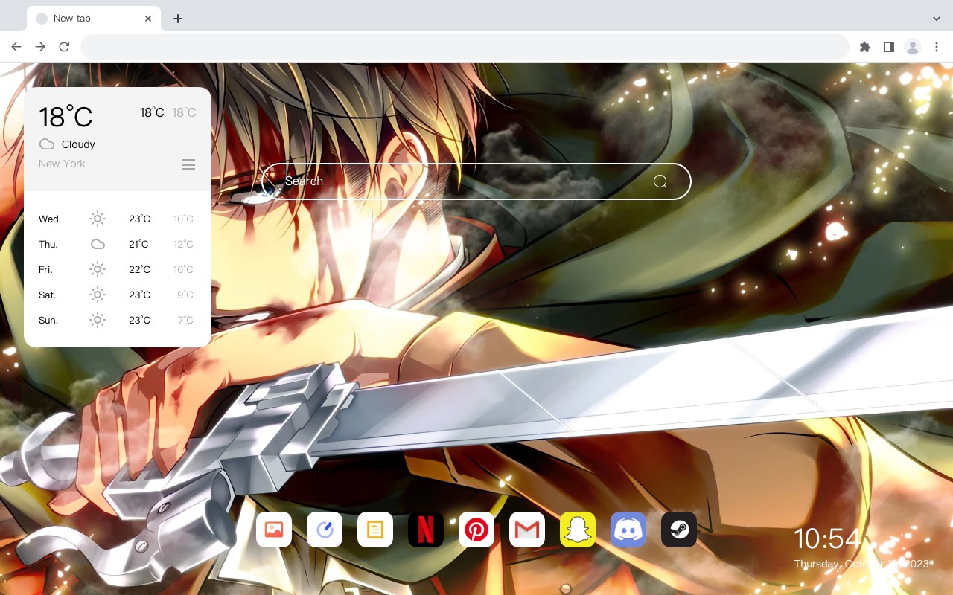Open the weather widget hamburger menu
The height and width of the screenshot is (595, 953).
[188, 164]
